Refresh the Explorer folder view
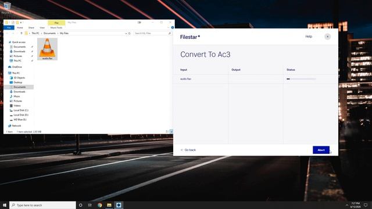The image size is (372, 209). coord(130,34)
